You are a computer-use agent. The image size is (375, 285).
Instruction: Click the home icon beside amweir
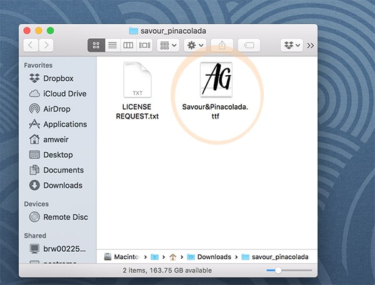pos(34,139)
